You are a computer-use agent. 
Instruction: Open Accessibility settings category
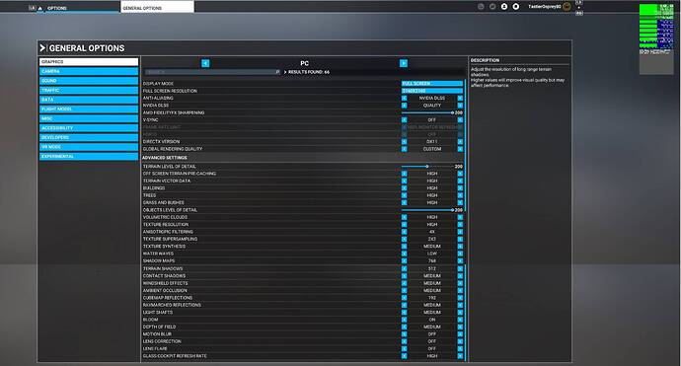pyautogui.click(x=89, y=128)
